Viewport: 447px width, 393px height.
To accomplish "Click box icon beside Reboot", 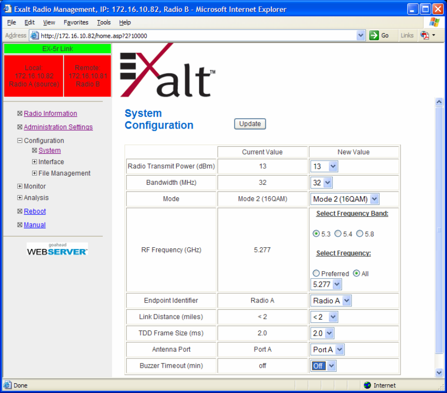I will pos(20,211).
